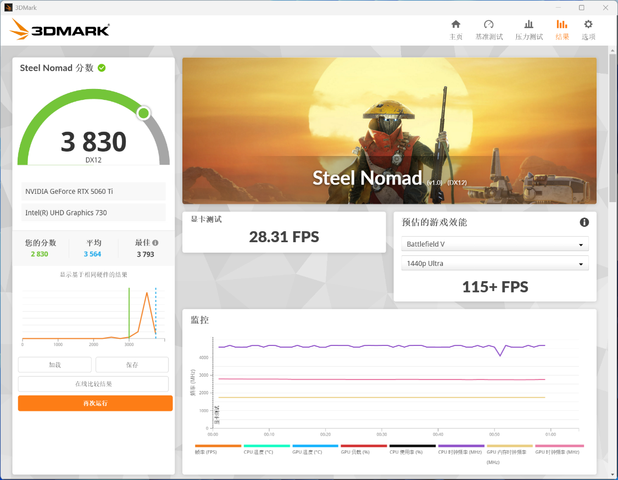Image resolution: width=618 pixels, height=480 pixels.
Task: Click the 监控 monitoring heading
Action: pos(199,320)
